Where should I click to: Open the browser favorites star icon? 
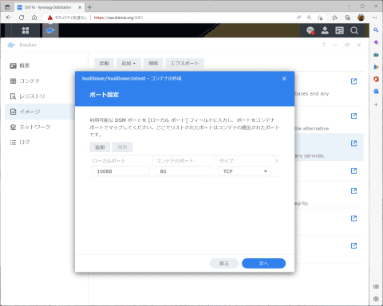click(x=335, y=18)
